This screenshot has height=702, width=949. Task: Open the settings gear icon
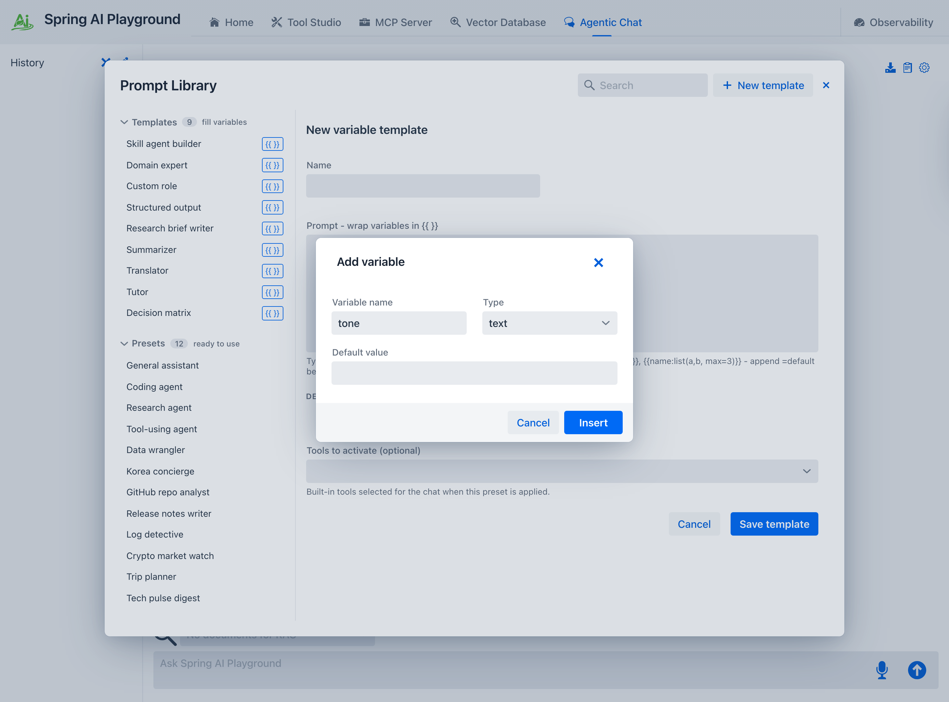pyautogui.click(x=924, y=68)
